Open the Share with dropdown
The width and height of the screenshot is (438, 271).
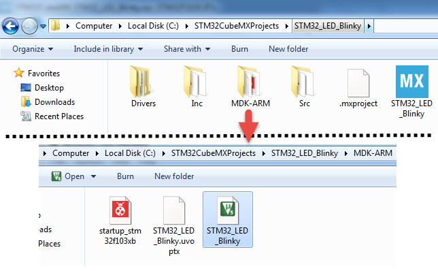[x=186, y=49]
